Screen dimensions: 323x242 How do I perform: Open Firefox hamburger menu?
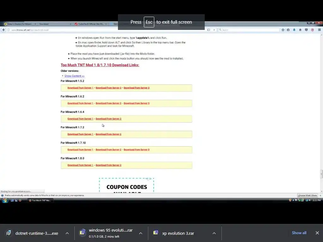coord(319,30)
